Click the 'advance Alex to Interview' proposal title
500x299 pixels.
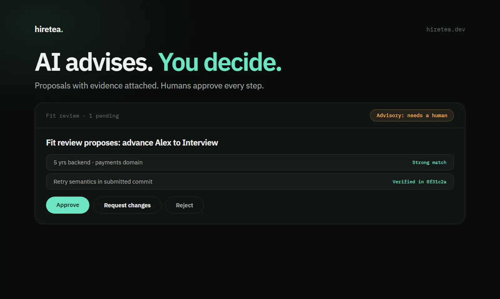point(132,143)
